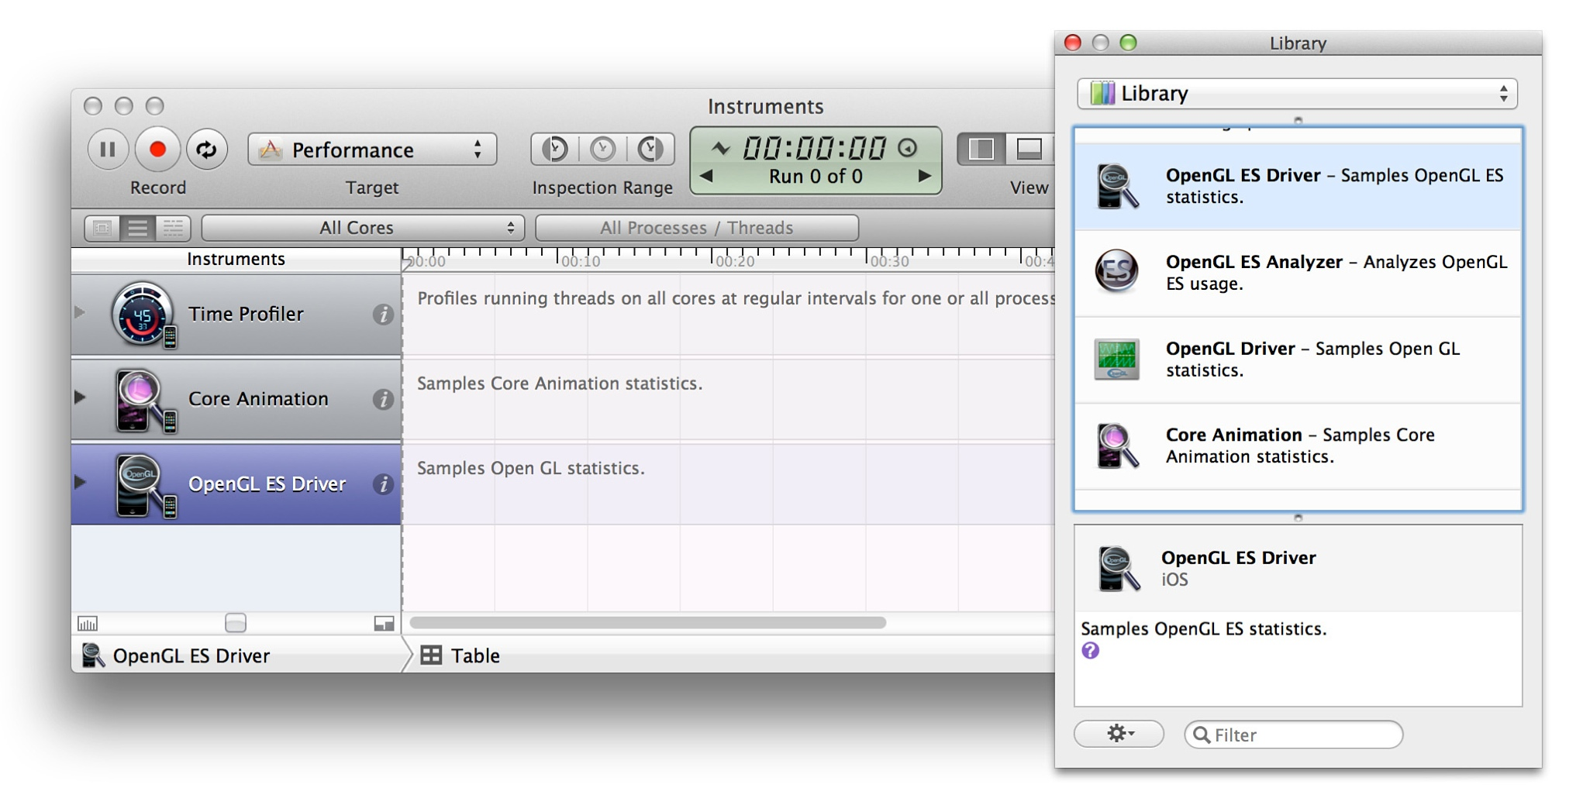Click OpenGL Driver green graph icon
This screenshot has width=1583, height=812.
pos(1116,359)
